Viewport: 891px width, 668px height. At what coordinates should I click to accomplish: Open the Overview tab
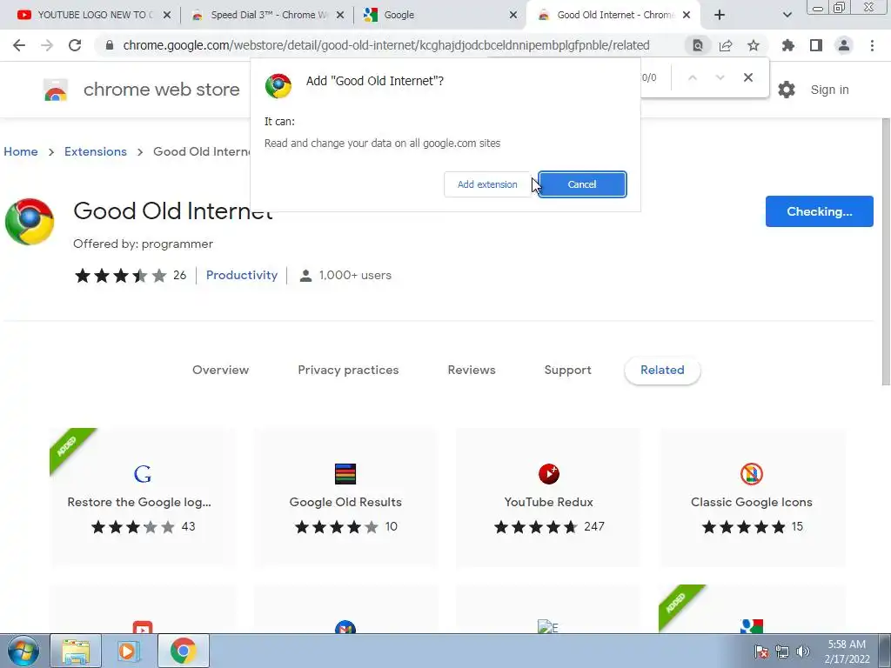tap(220, 370)
